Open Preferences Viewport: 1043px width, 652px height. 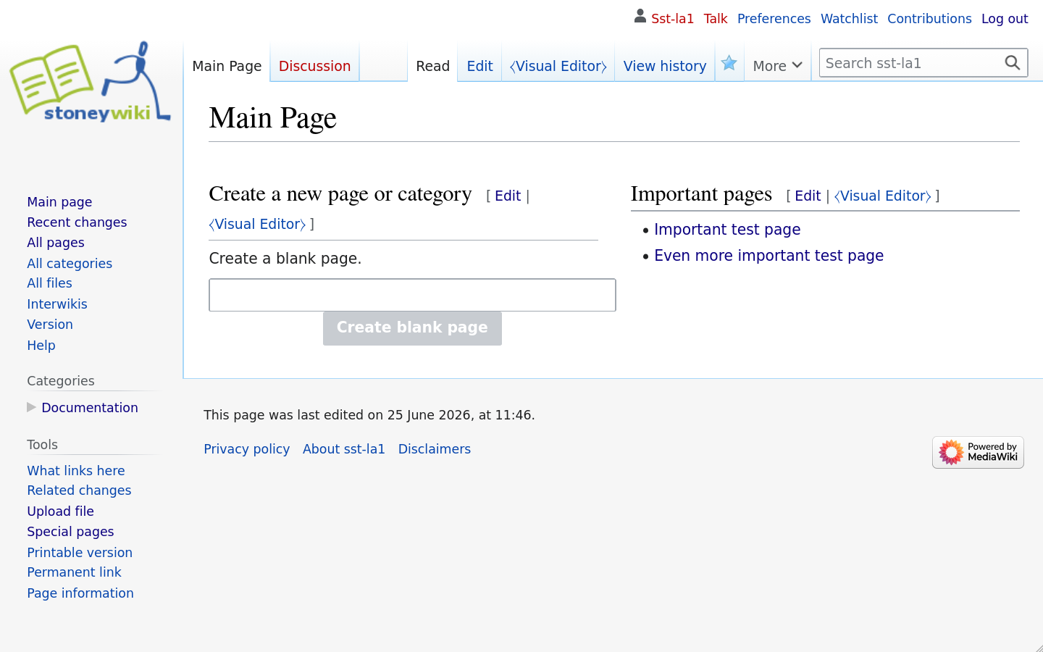point(774,19)
